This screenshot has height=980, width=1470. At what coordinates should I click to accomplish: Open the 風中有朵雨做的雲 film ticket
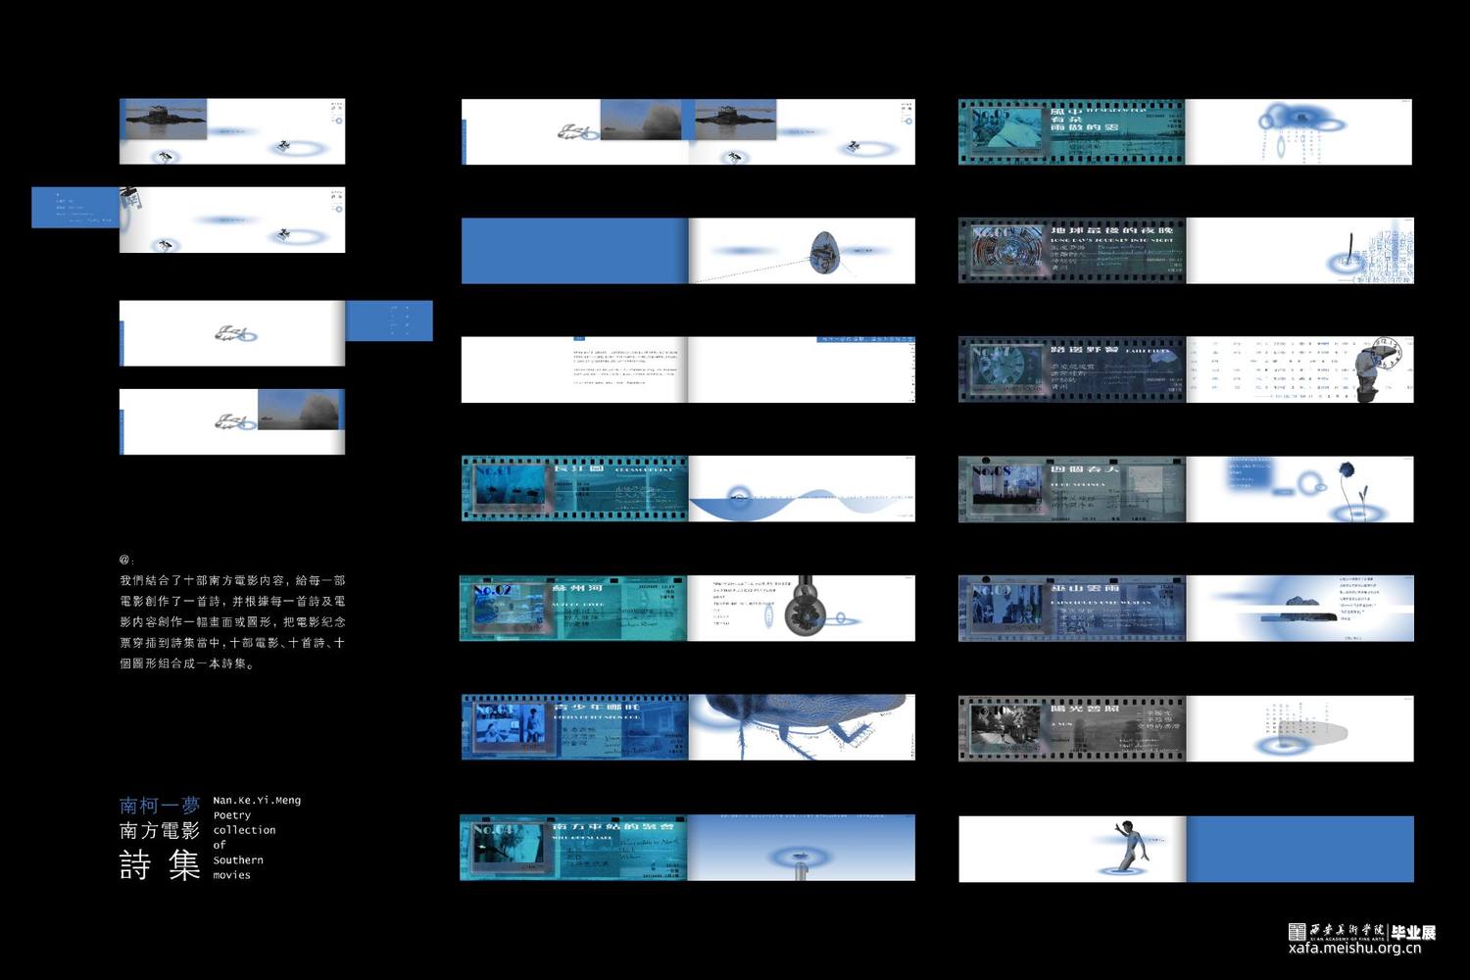[1072, 131]
